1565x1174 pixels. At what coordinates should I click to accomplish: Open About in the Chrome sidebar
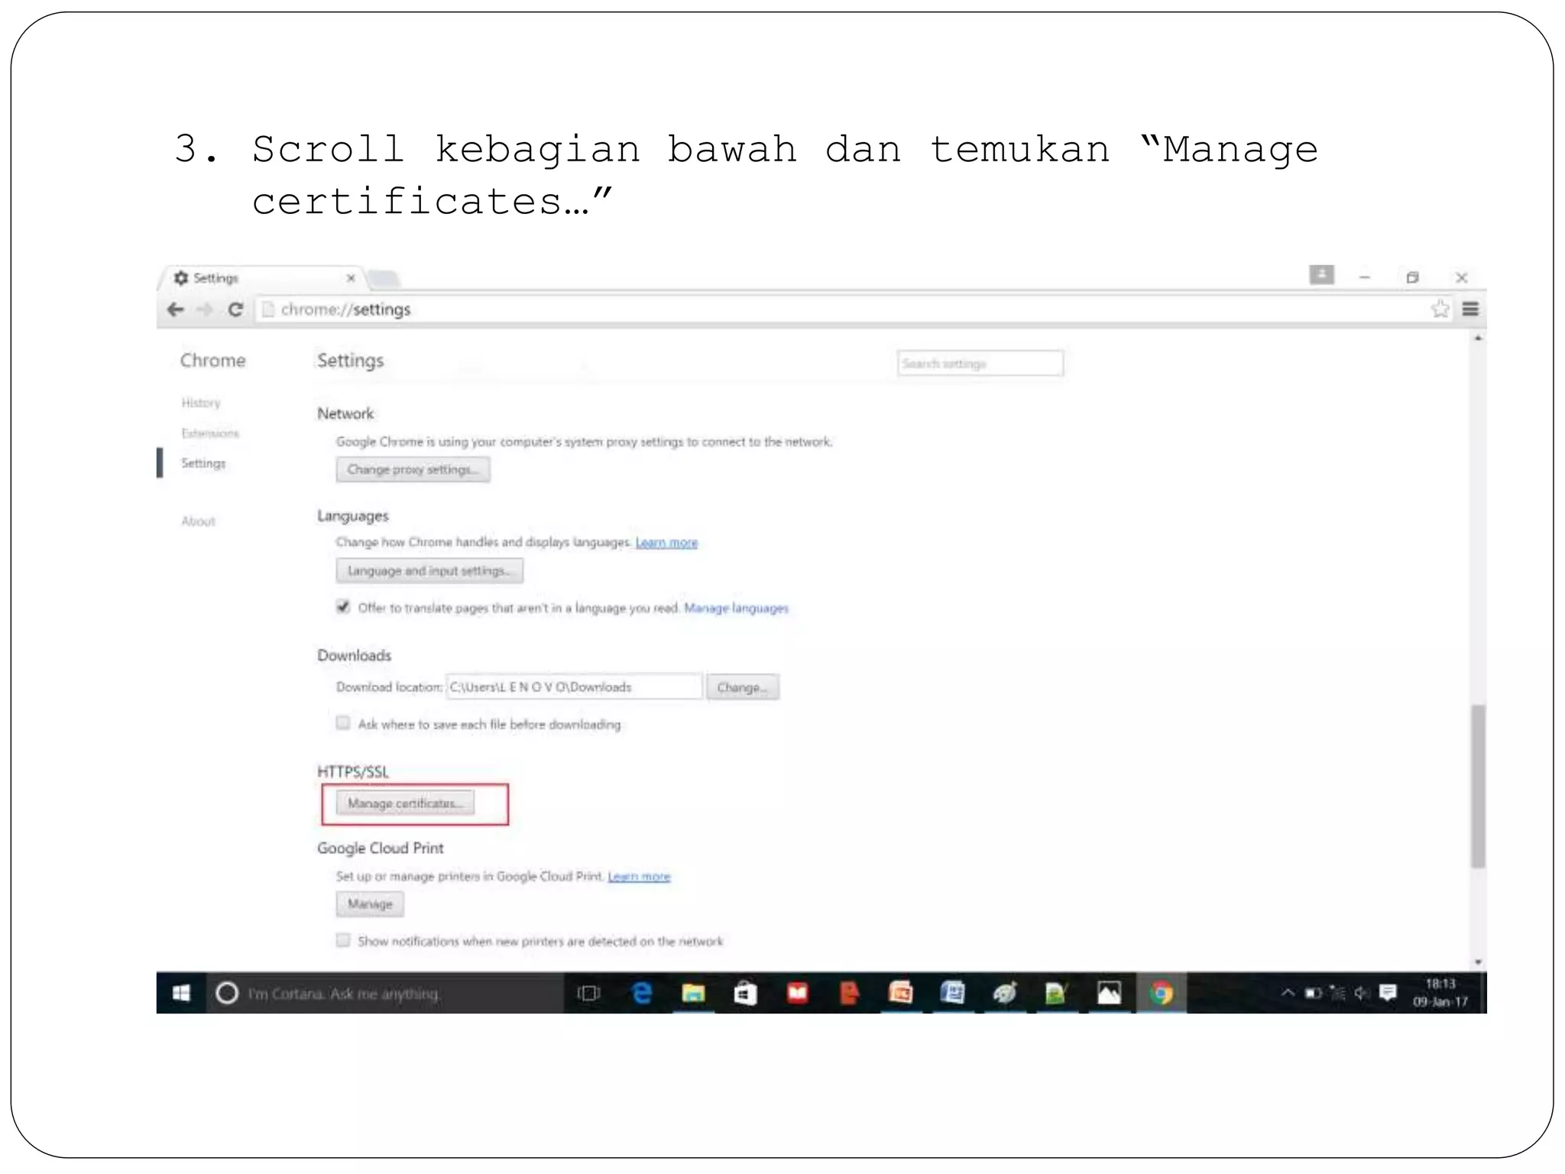click(x=198, y=521)
